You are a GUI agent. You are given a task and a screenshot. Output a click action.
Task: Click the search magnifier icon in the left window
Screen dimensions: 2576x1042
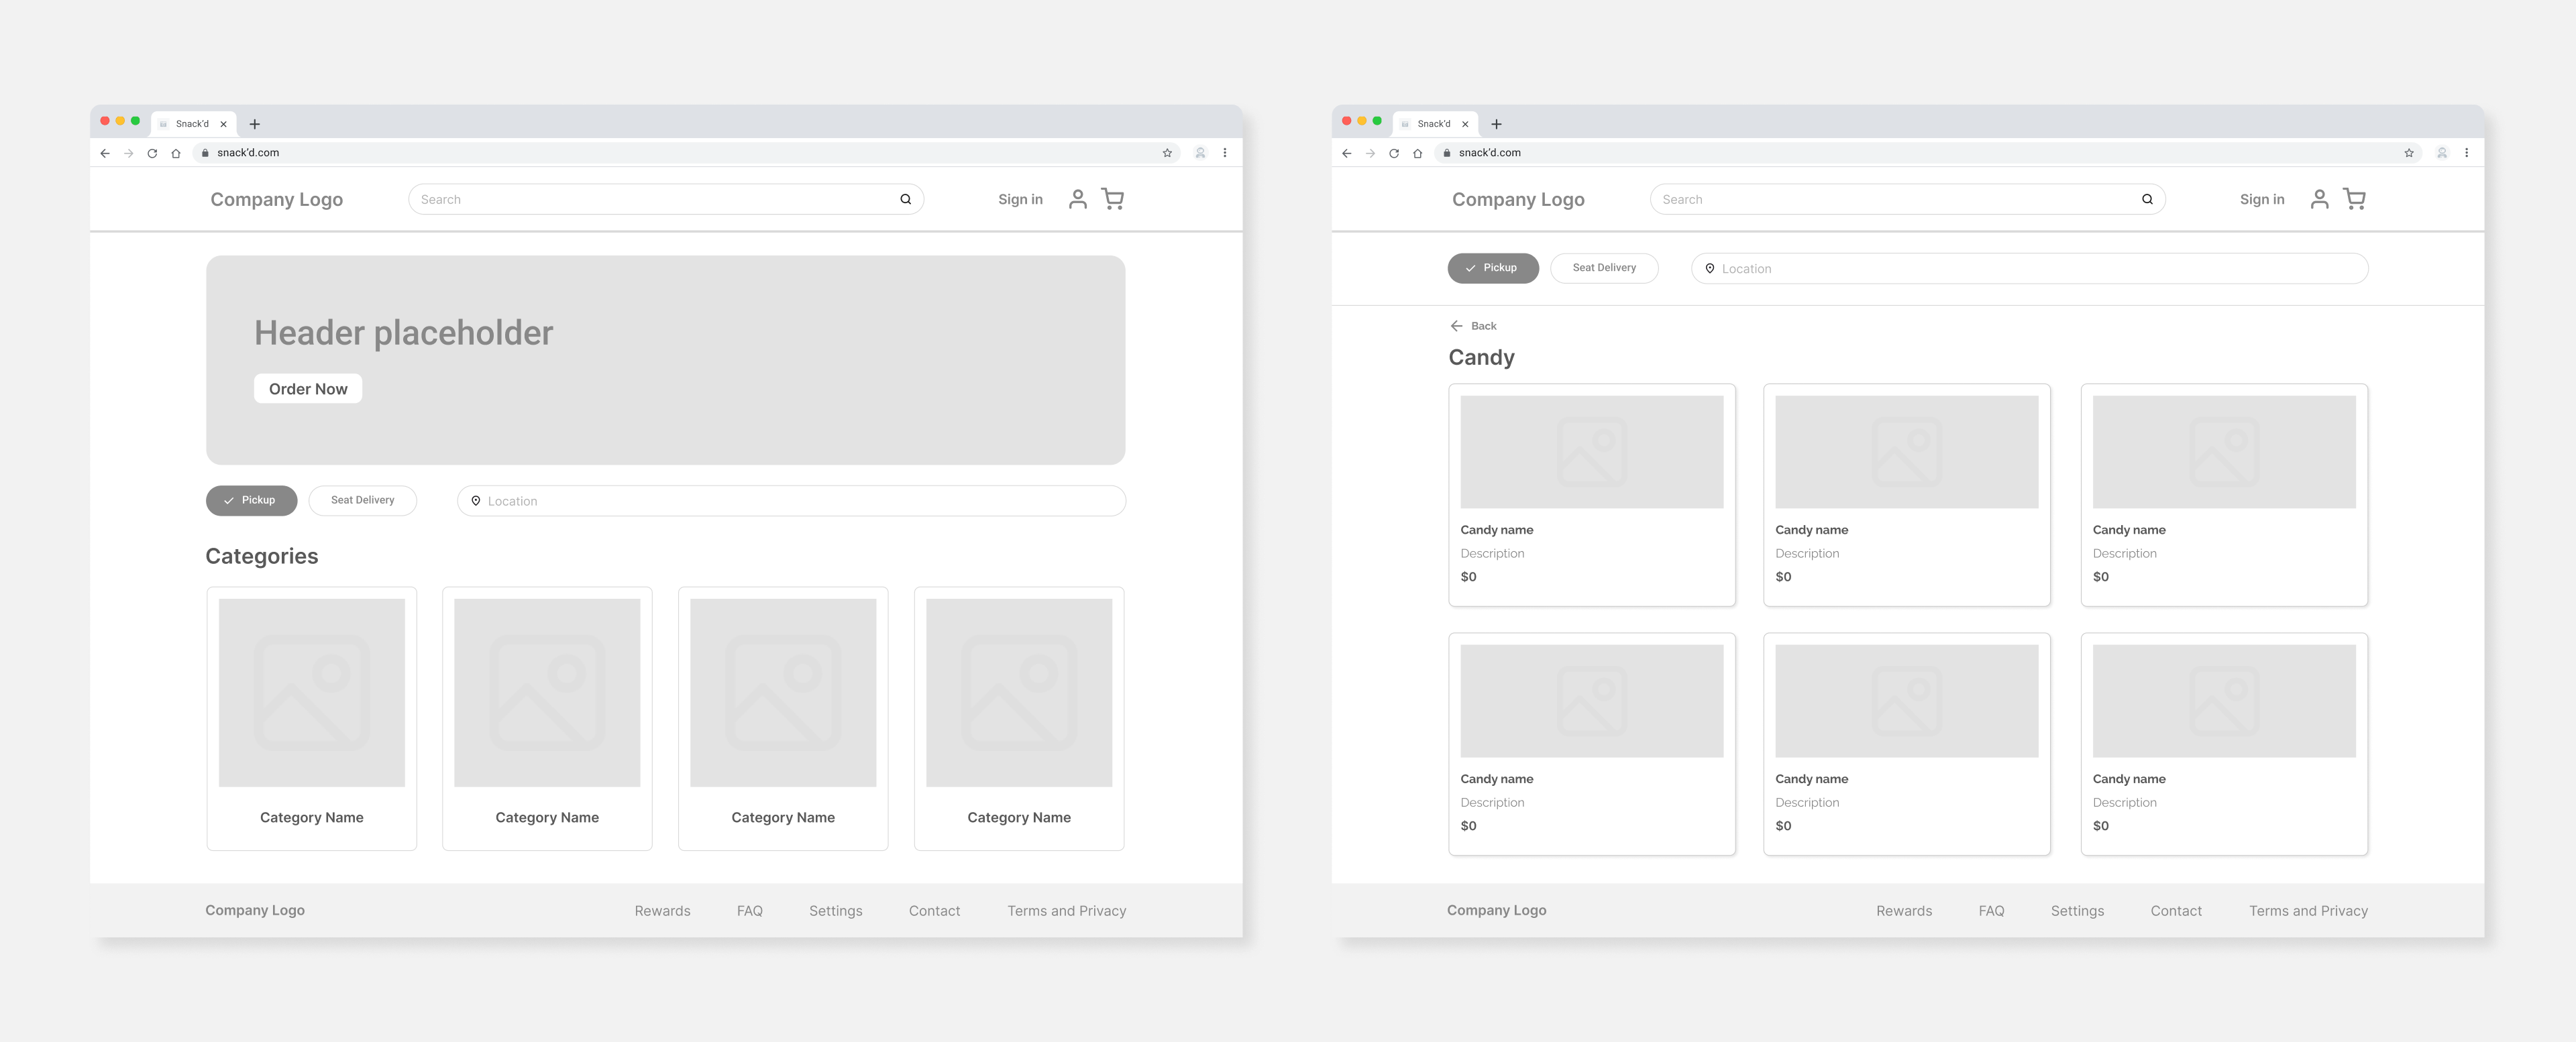tap(905, 199)
